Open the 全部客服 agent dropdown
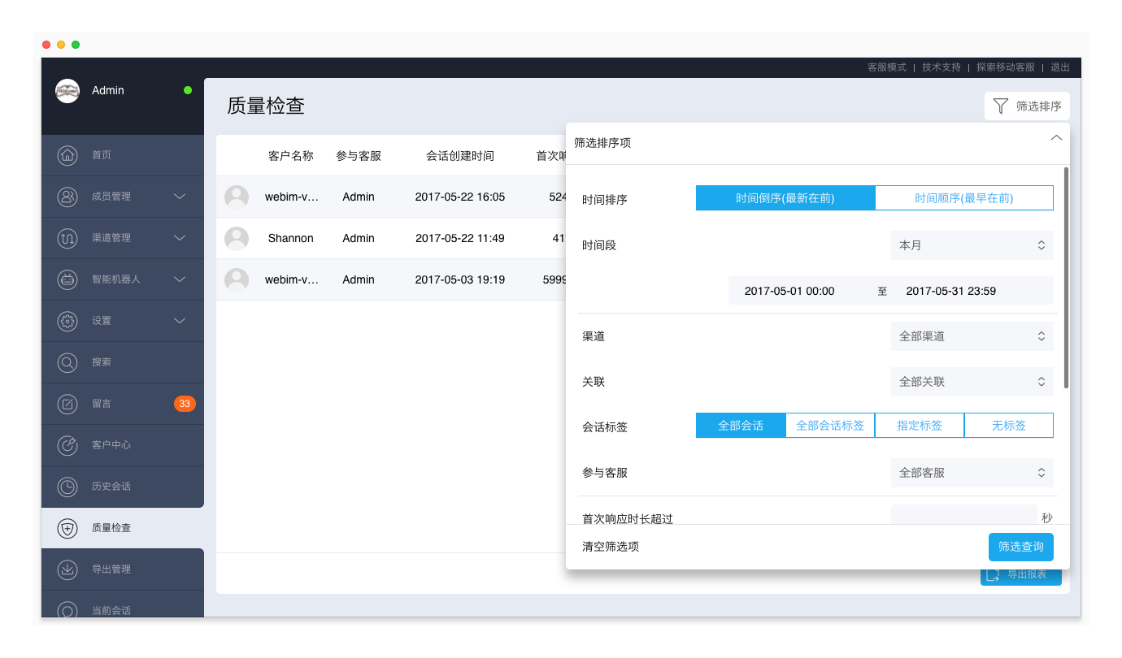The width and height of the screenshot is (1122, 658). (x=972, y=473)
